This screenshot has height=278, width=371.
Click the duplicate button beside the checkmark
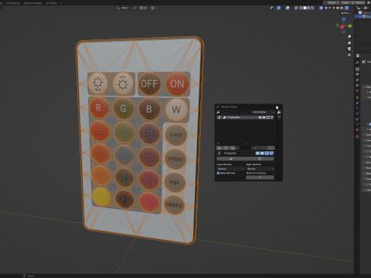coord(260,159)
